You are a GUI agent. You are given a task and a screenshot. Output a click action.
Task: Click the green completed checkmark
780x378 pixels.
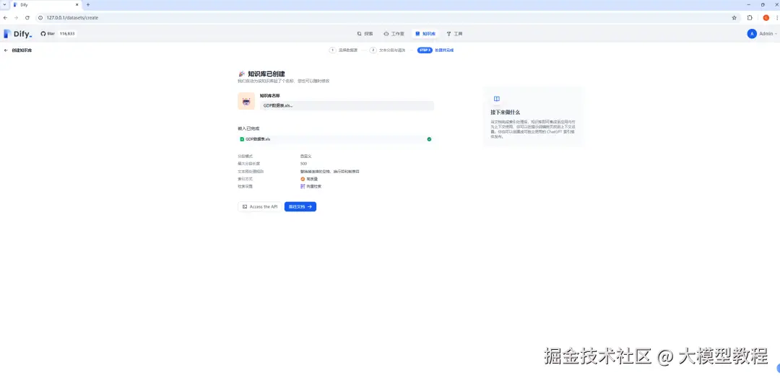pyautogui.click(x=429, y=139)
